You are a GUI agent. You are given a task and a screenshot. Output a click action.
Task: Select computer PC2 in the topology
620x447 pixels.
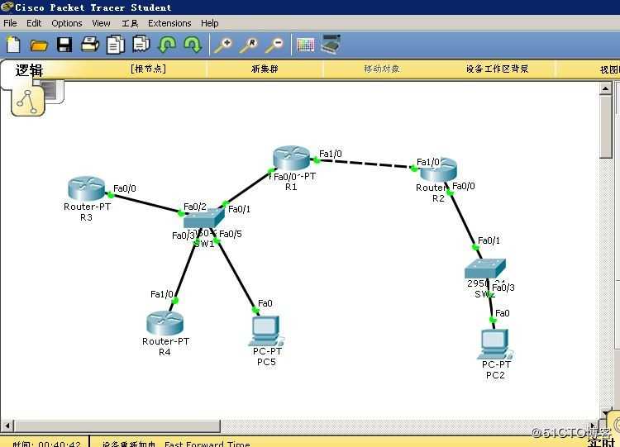click(x=495, y=344)
